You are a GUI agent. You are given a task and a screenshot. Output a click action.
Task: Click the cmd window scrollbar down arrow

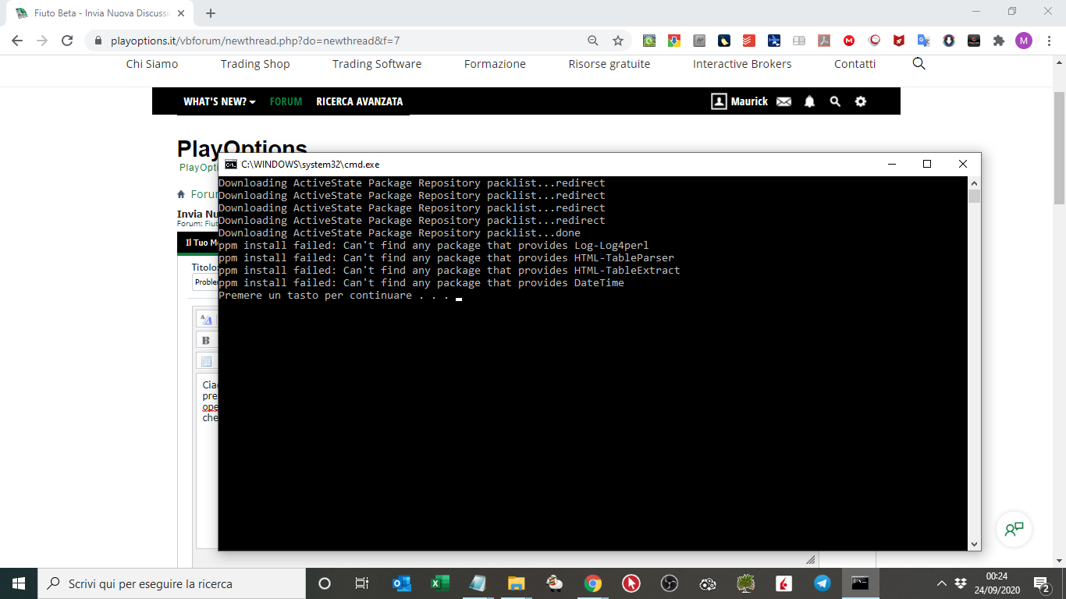coord(974,544)
